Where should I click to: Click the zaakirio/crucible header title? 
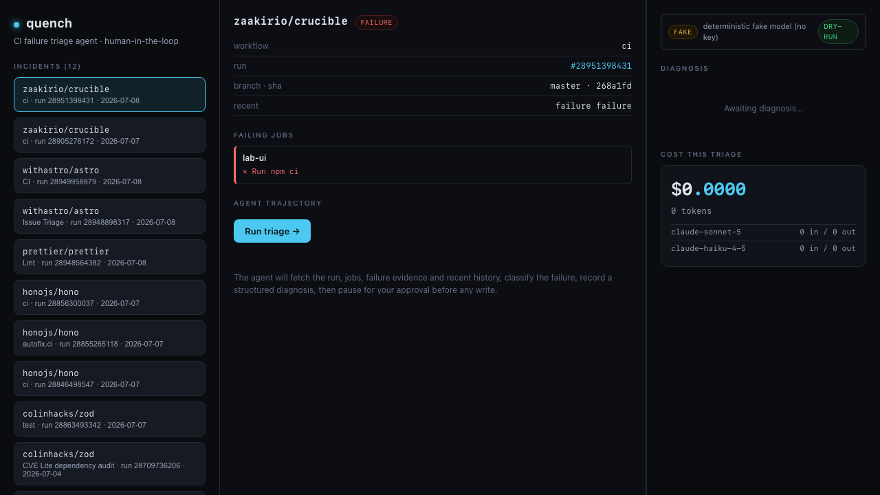tap(291, 21)
